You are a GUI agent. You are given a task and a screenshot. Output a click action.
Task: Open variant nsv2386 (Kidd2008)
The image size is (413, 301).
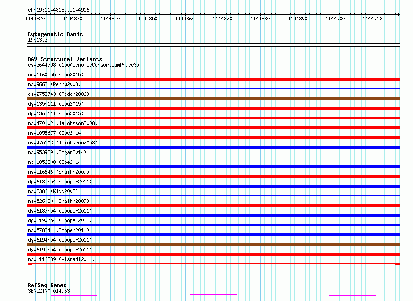pyautogui.click(x=53, y=191)
